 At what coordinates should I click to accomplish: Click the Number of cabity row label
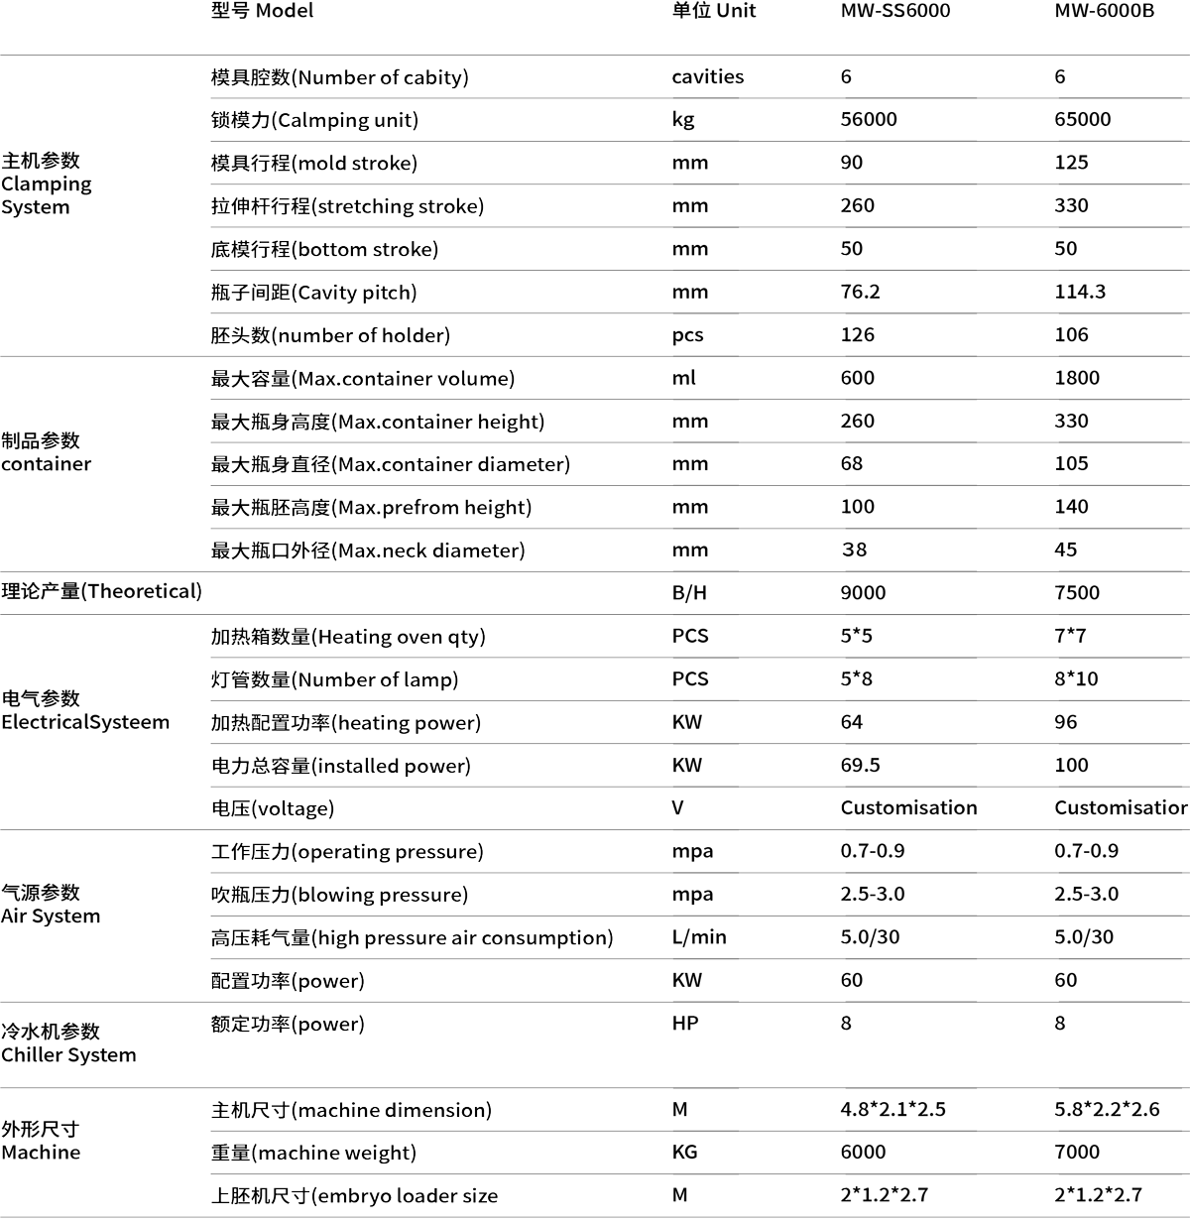[339, 77]
